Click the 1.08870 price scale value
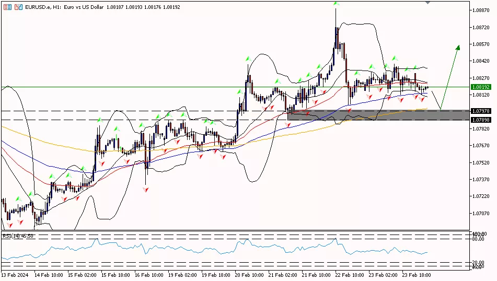Screen dimensions: 497x281 coord(480,10)
